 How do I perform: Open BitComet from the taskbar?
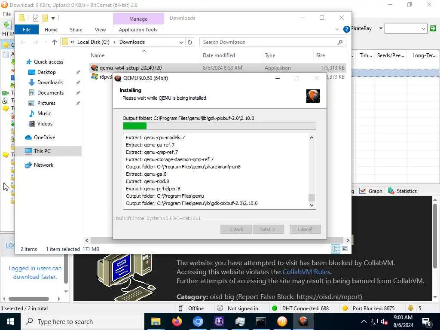click(282, 321)
